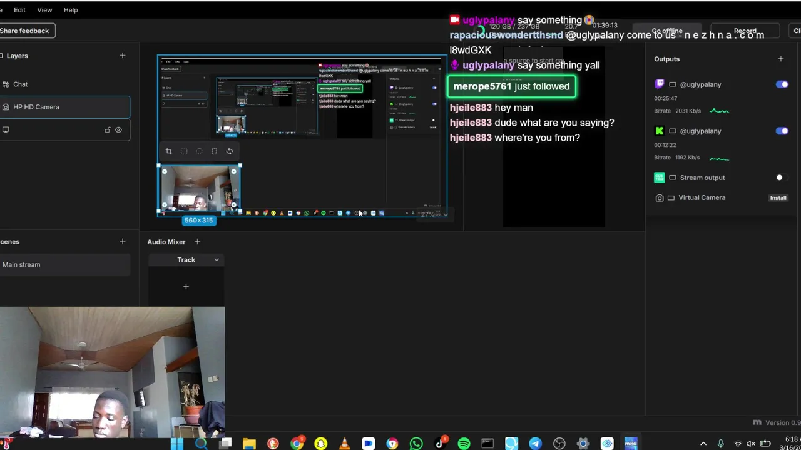Click the 00:12:22 Kick stream timer
This screenshot has width=801, height=450.
[x=665, y=145]
